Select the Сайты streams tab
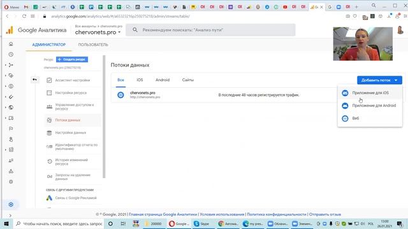 pyautogui.click(x=188, y=80)
